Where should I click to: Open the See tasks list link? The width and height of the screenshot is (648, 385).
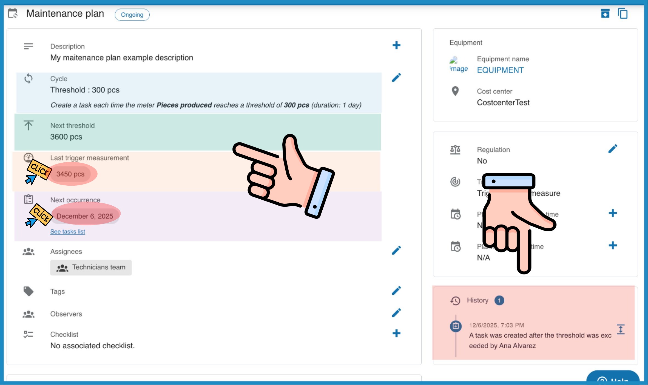67,232
